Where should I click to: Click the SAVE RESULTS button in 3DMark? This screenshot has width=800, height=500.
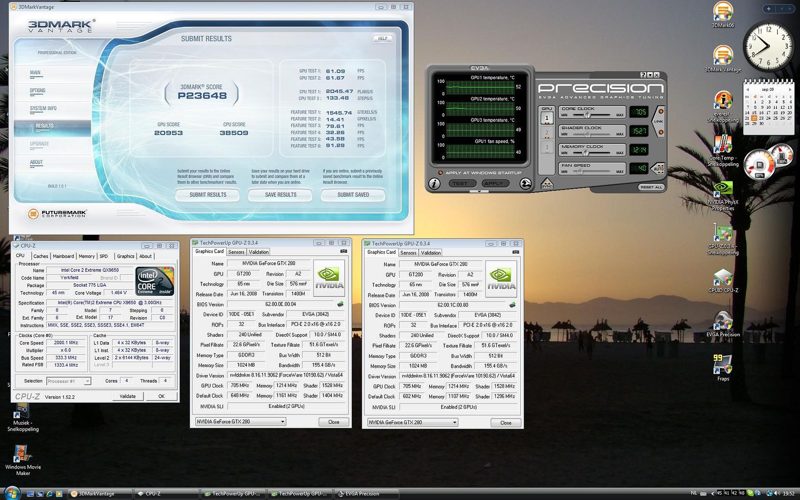coord(281,195)
